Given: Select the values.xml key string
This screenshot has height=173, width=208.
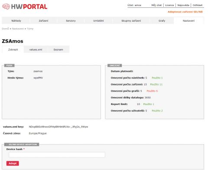Looking at the screenshot, I should click(58, 127).
